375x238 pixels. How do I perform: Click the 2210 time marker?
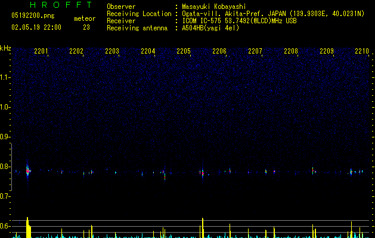[362, 51]
